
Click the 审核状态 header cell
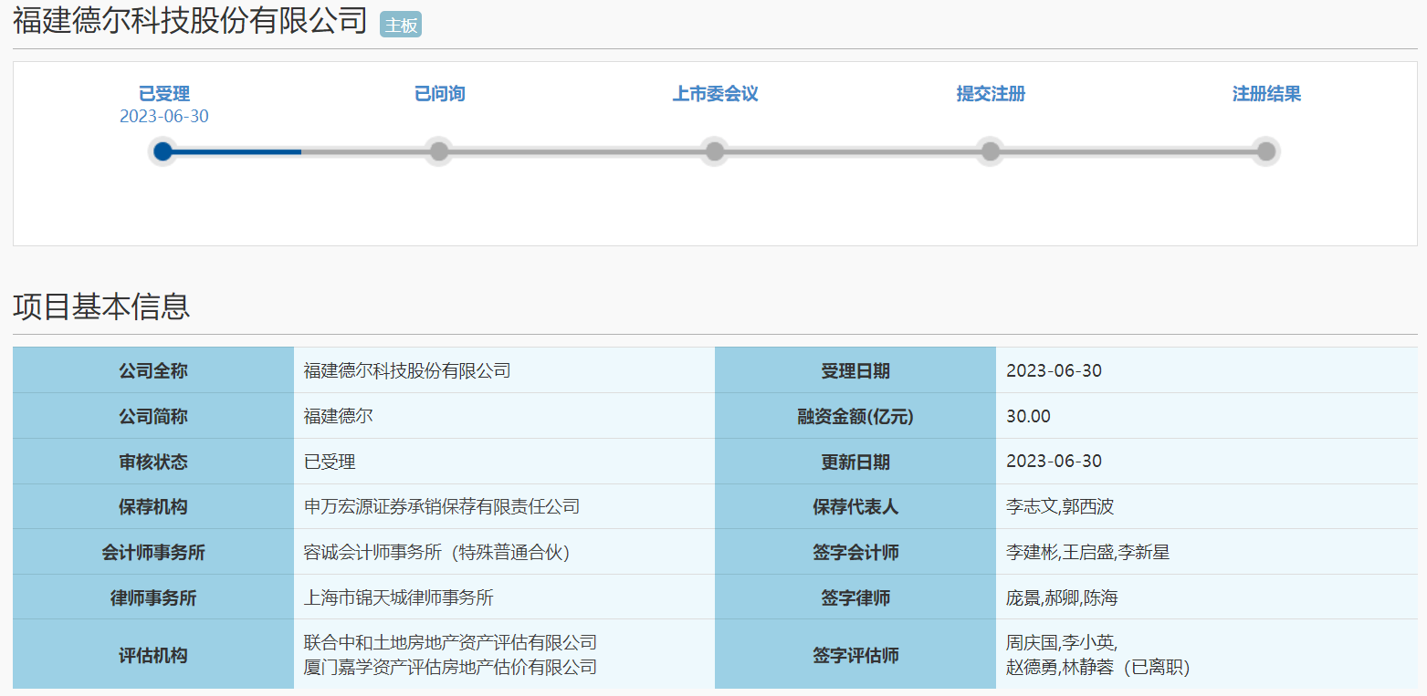pos(153,462)
